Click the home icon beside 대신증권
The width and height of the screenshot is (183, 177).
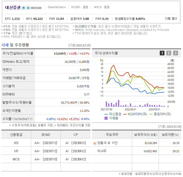(23, 8)
